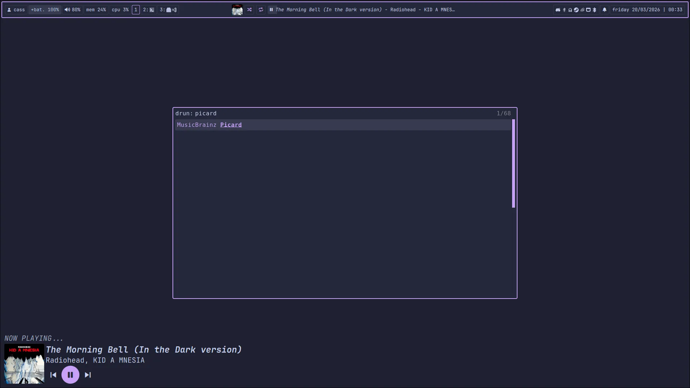Pause playback with the round pause button
Screen dimensions: 690x388
tap(70, 375)
